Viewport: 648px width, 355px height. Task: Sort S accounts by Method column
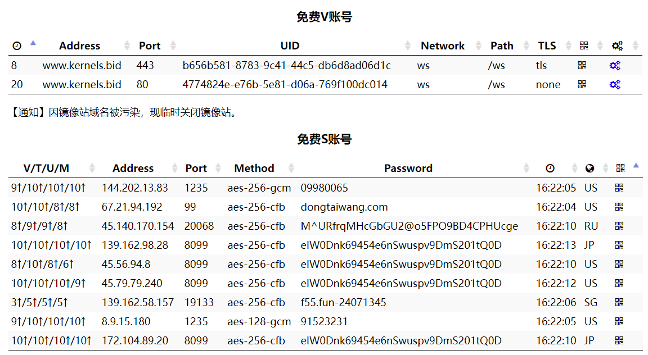(254, 169)
